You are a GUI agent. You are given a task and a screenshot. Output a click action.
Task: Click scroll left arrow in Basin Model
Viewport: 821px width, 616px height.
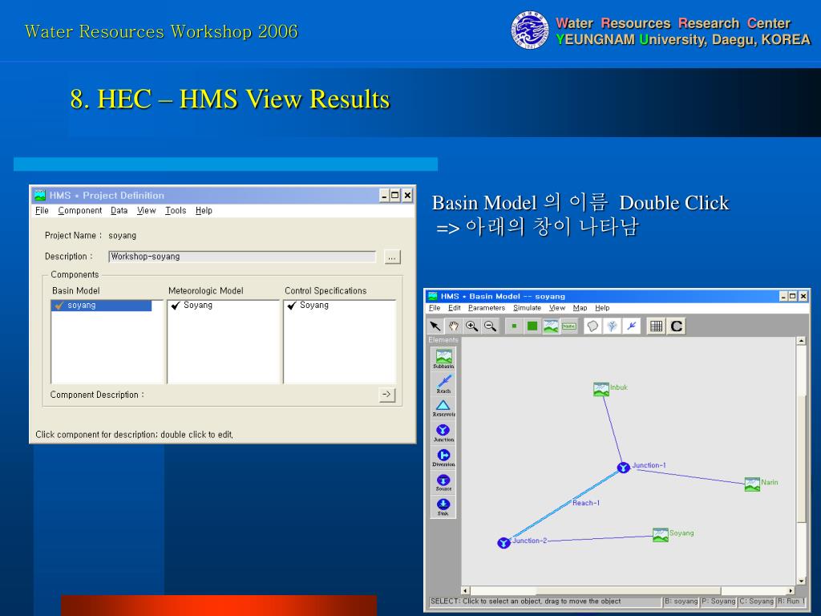coord(465,590)
